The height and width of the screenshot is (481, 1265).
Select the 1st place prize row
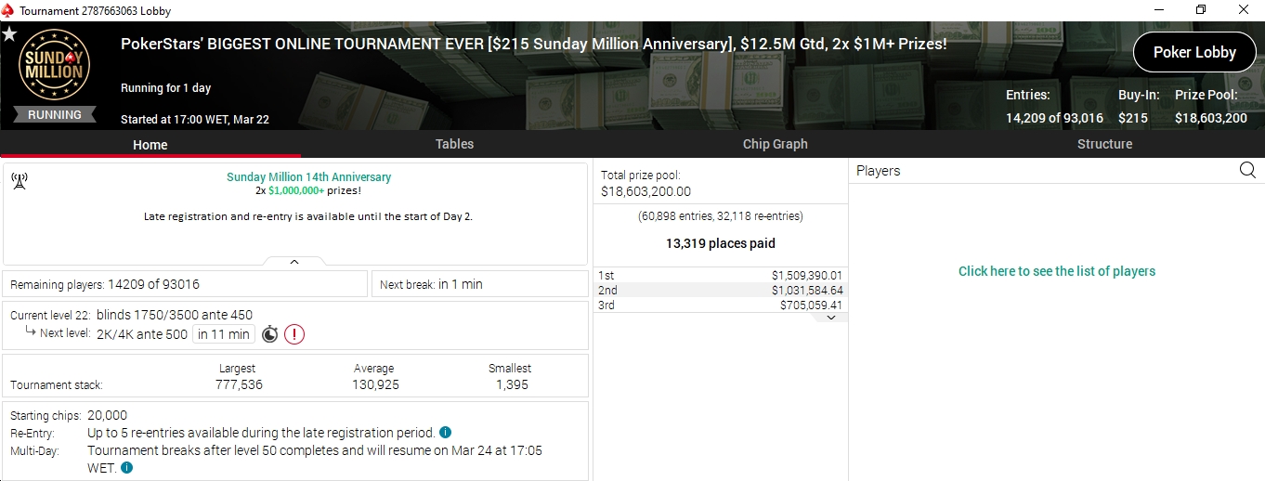tap(720, 276)
